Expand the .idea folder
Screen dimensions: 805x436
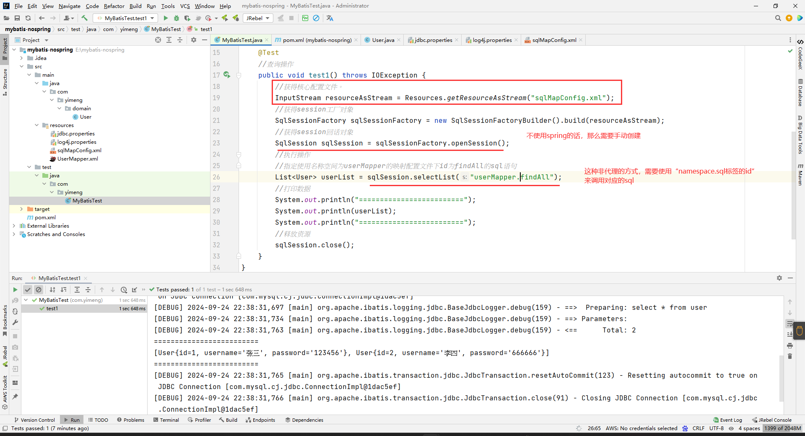[x=22, y=58]
